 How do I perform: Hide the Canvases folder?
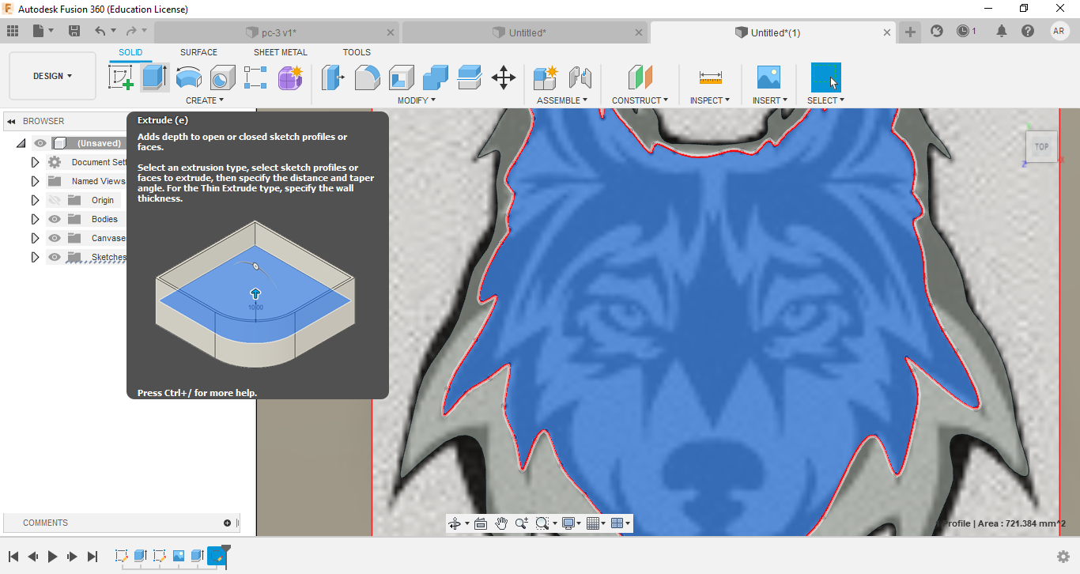(55, 238)
